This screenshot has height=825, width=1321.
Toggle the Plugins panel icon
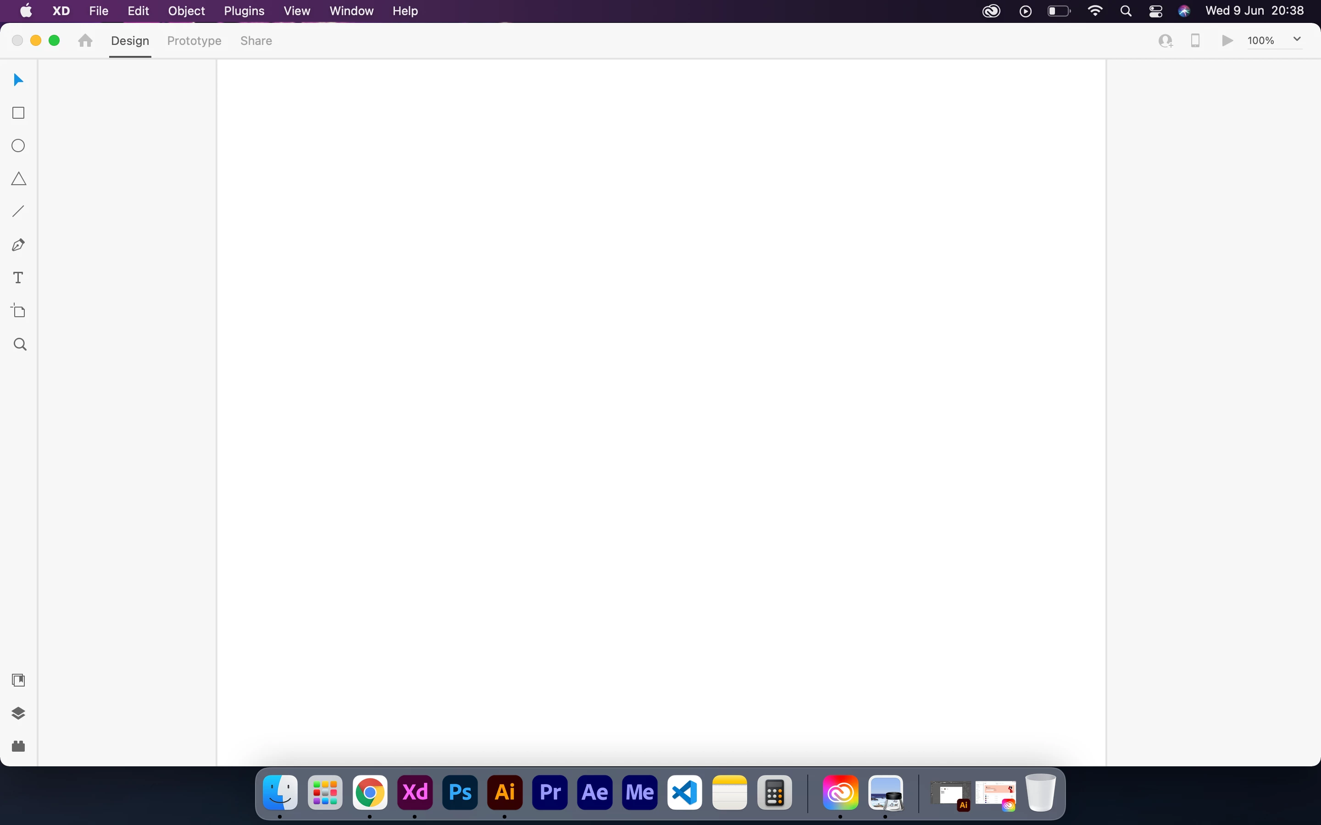(18, 746)
